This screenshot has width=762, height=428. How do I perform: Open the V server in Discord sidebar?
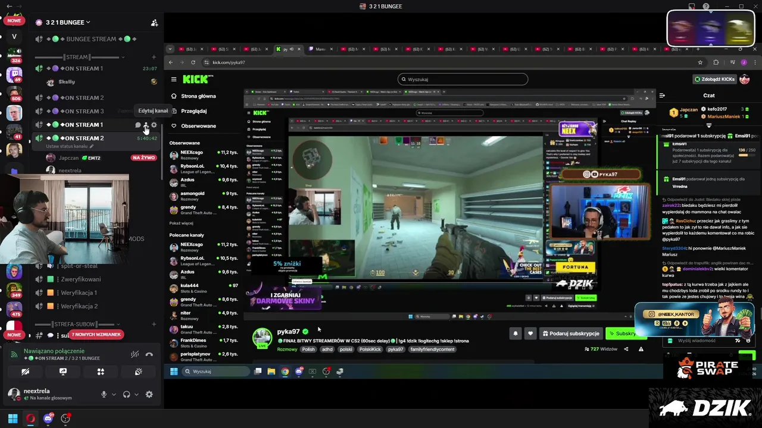(x=14, y=36)
